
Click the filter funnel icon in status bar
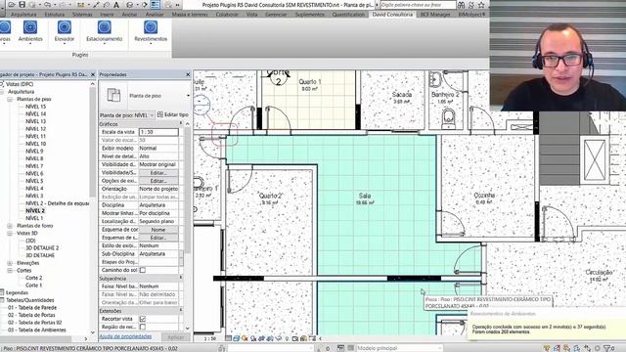(607, 348)
